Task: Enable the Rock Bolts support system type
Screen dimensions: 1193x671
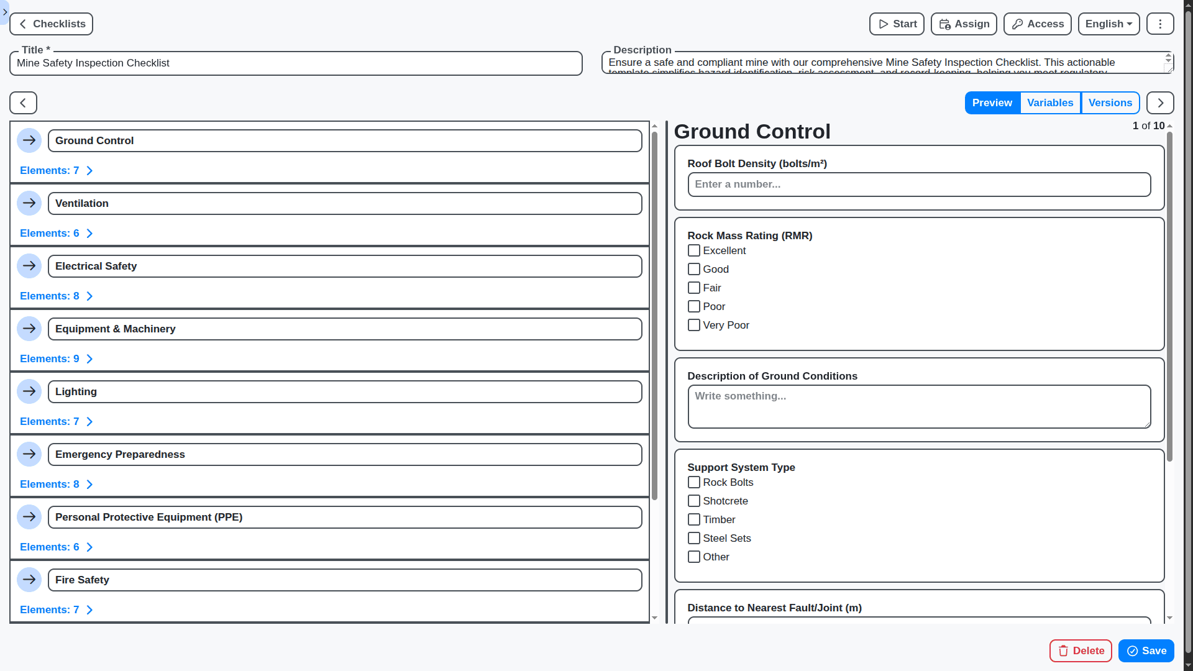Action: point(694,482)
